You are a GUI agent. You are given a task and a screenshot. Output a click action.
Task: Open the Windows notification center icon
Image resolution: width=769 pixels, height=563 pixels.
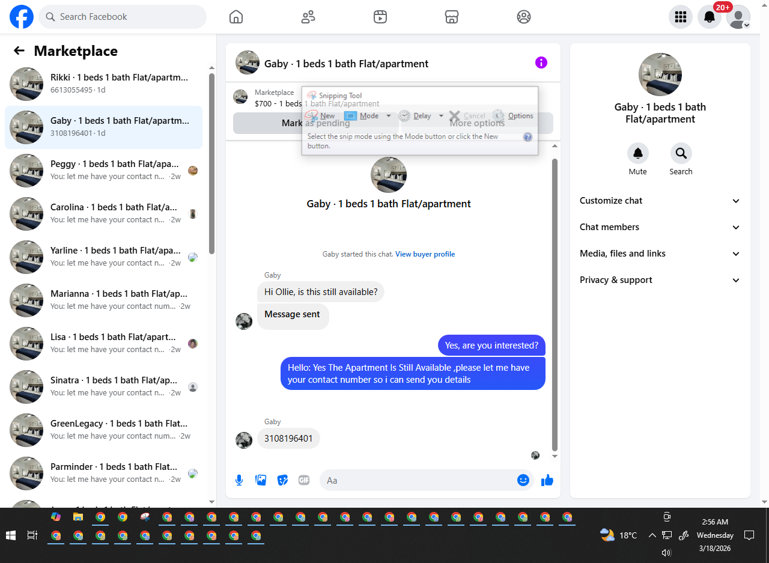point(749,535)
